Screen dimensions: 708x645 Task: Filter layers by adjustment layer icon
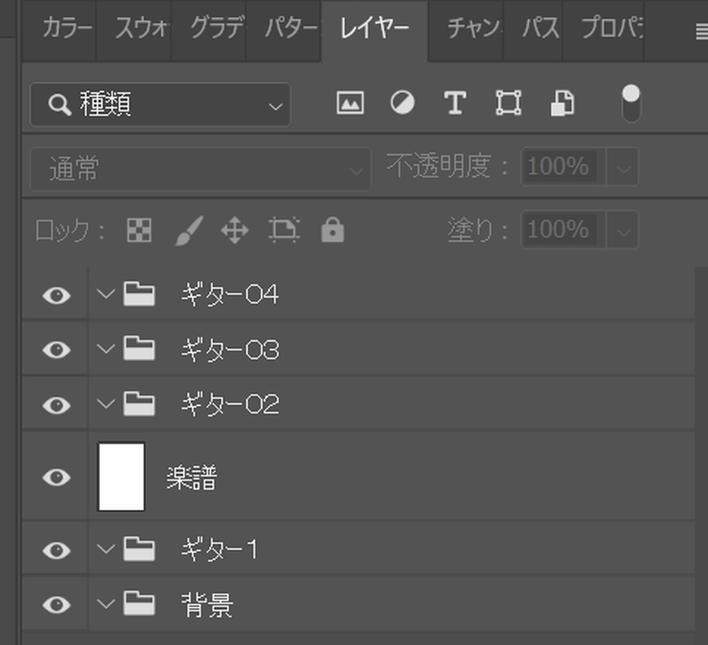tap(402, 102)
